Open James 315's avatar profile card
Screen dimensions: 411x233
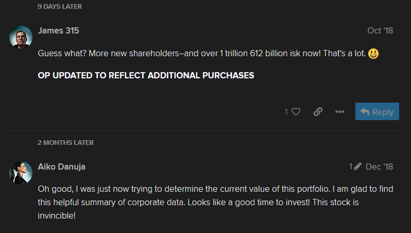[21, 37]
